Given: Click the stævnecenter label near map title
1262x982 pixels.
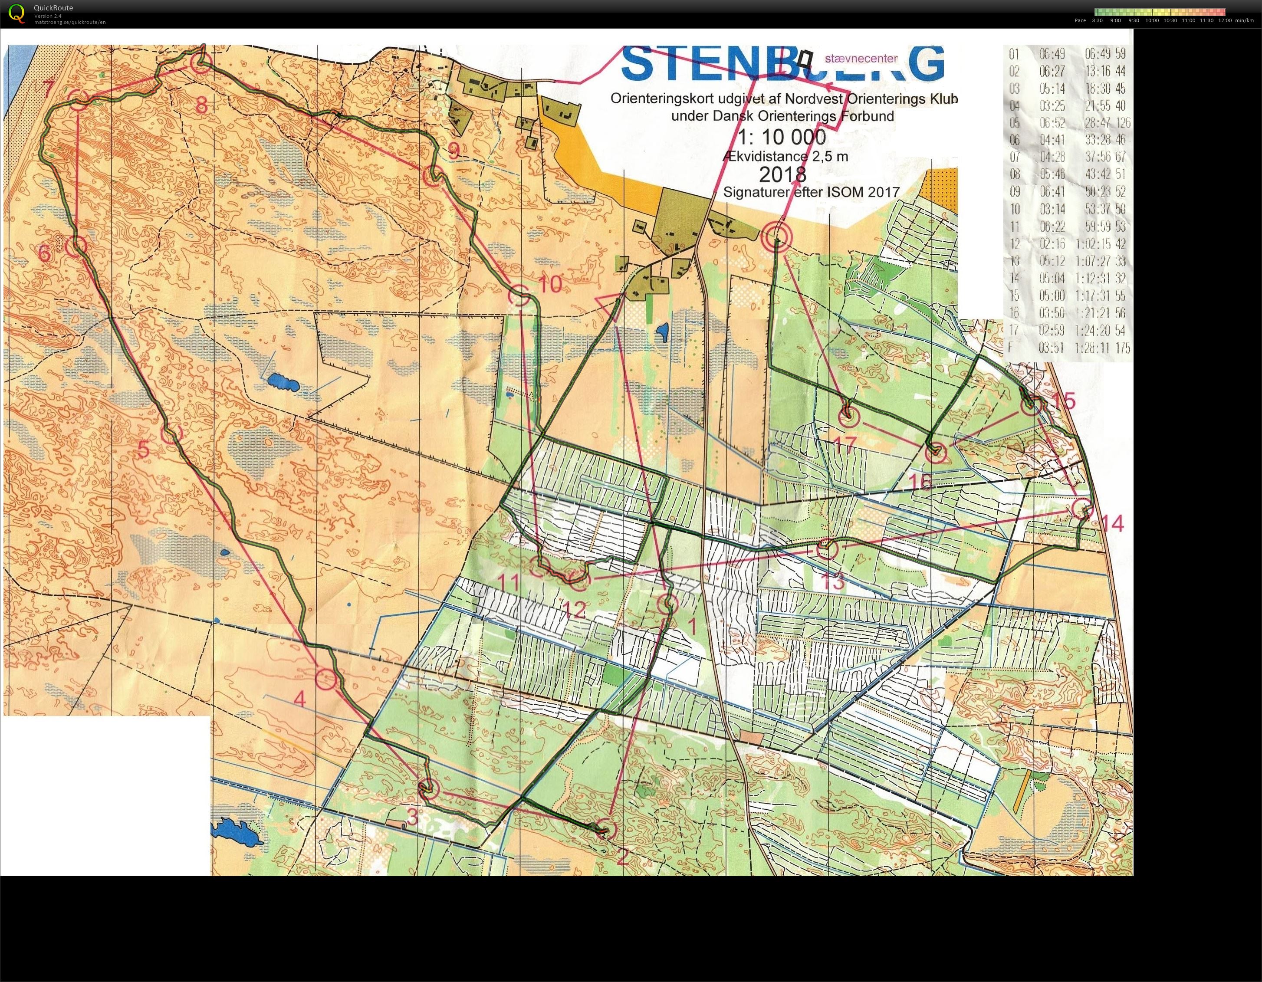Looking at the screenshot, I should pyautogui.click(x=861, y=58).
